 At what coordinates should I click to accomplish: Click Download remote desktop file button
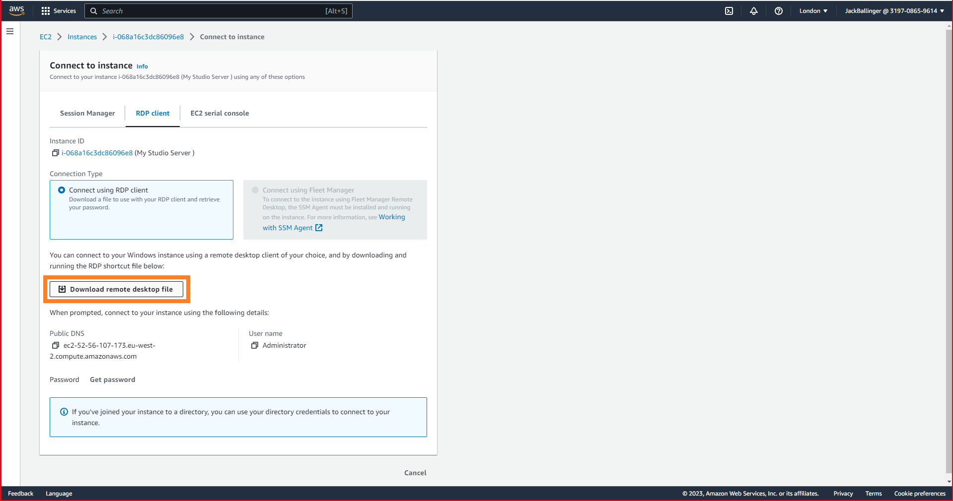[x=116, y=289]
